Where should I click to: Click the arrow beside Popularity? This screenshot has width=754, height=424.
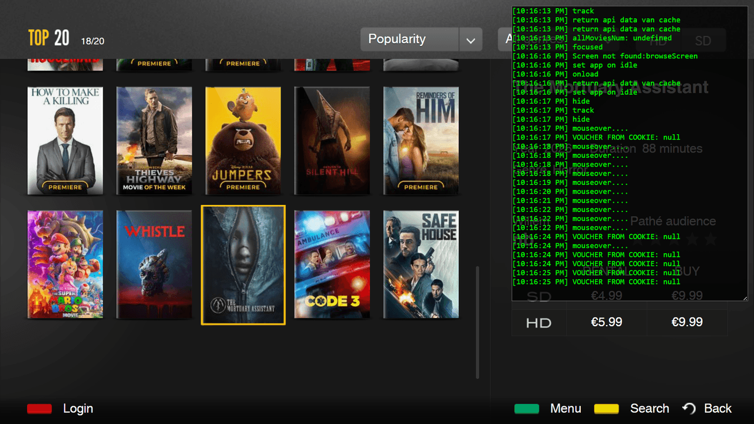[x=471, y=40]
